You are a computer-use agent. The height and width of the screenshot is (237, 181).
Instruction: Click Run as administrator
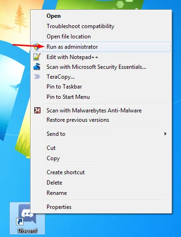click(x=101, y=47)
